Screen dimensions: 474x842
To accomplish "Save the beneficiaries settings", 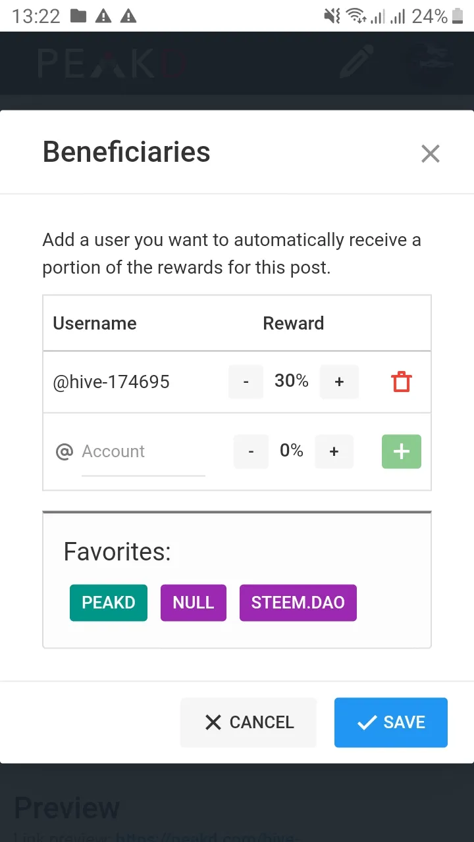I will coord(391,722).
